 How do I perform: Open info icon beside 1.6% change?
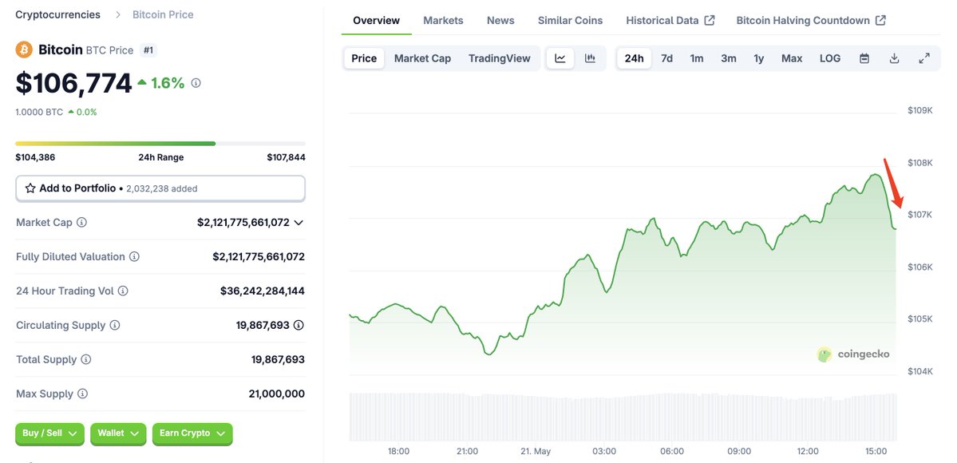coord(196,83)
